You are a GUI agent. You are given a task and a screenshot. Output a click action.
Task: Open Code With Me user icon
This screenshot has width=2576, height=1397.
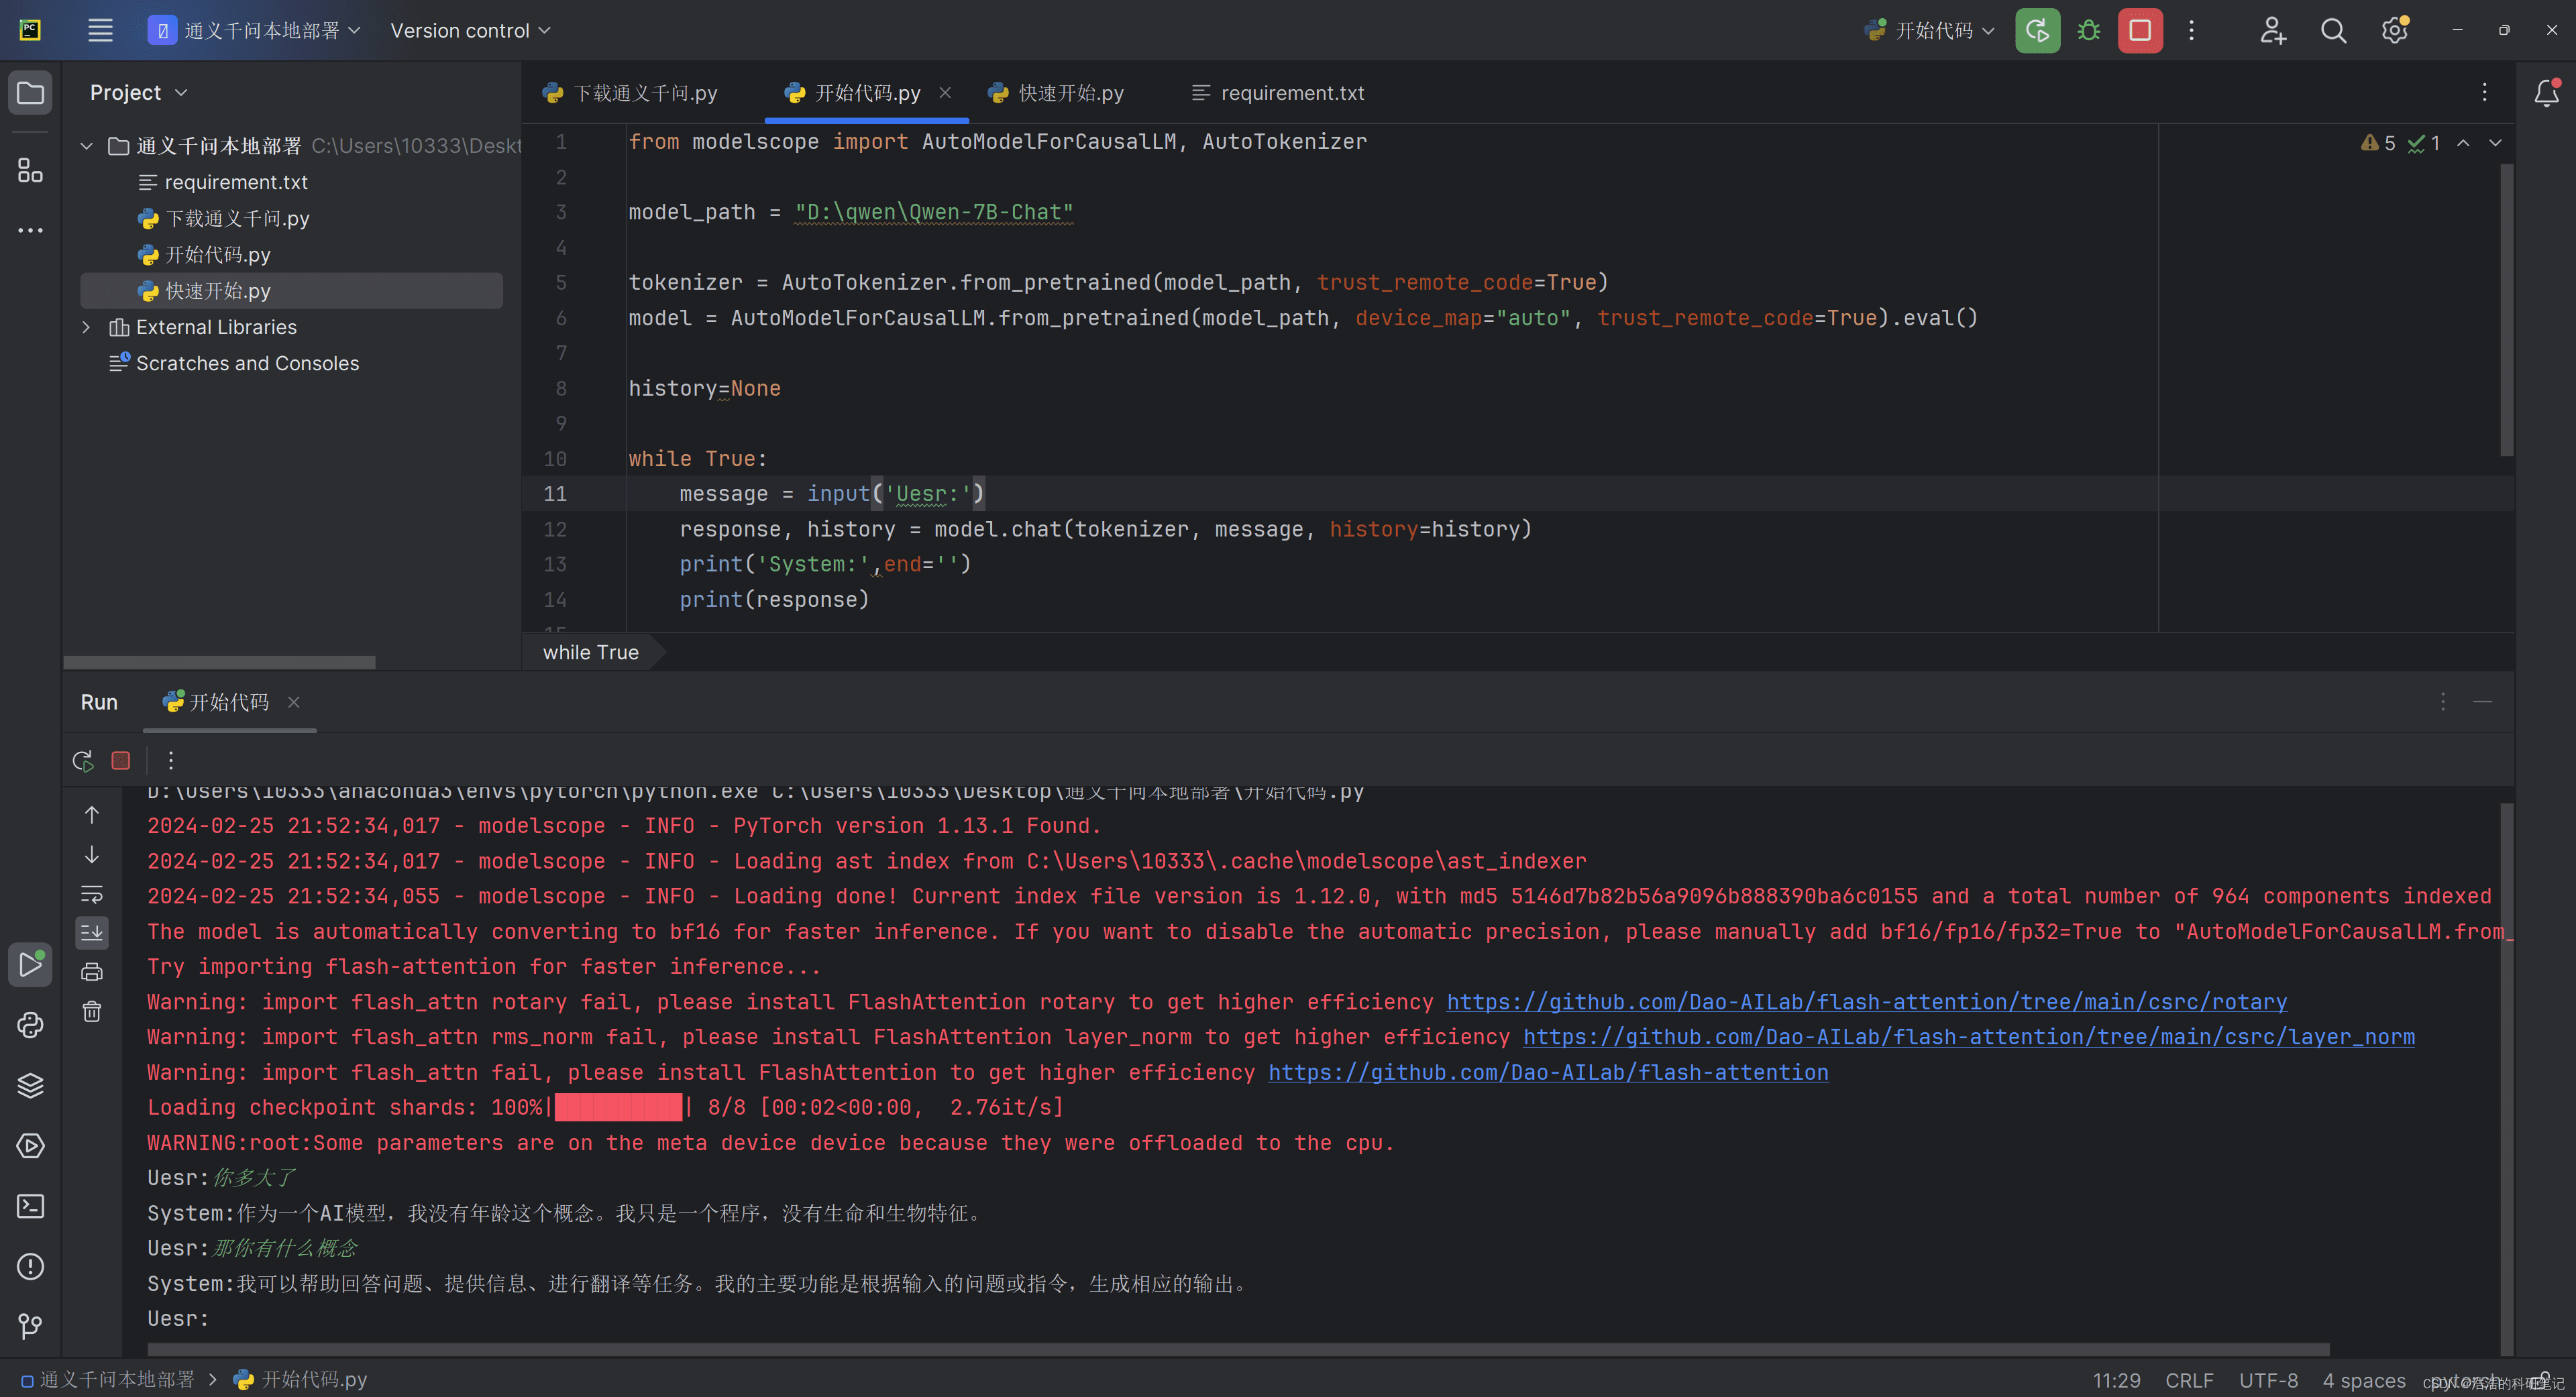click(x=2272, y=30)
